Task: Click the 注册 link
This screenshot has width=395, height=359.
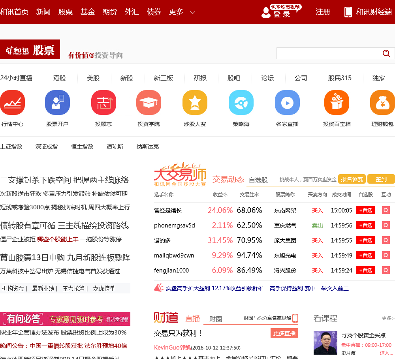Action: [x=323, y=12]
